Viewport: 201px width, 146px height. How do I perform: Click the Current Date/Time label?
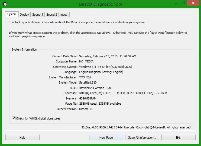pos(65,56)
